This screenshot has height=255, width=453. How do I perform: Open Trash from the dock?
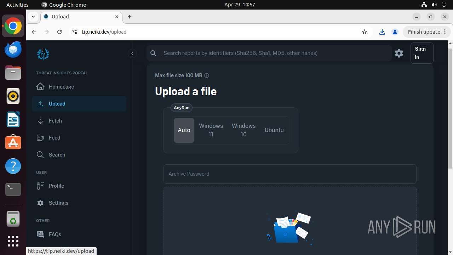13,219
